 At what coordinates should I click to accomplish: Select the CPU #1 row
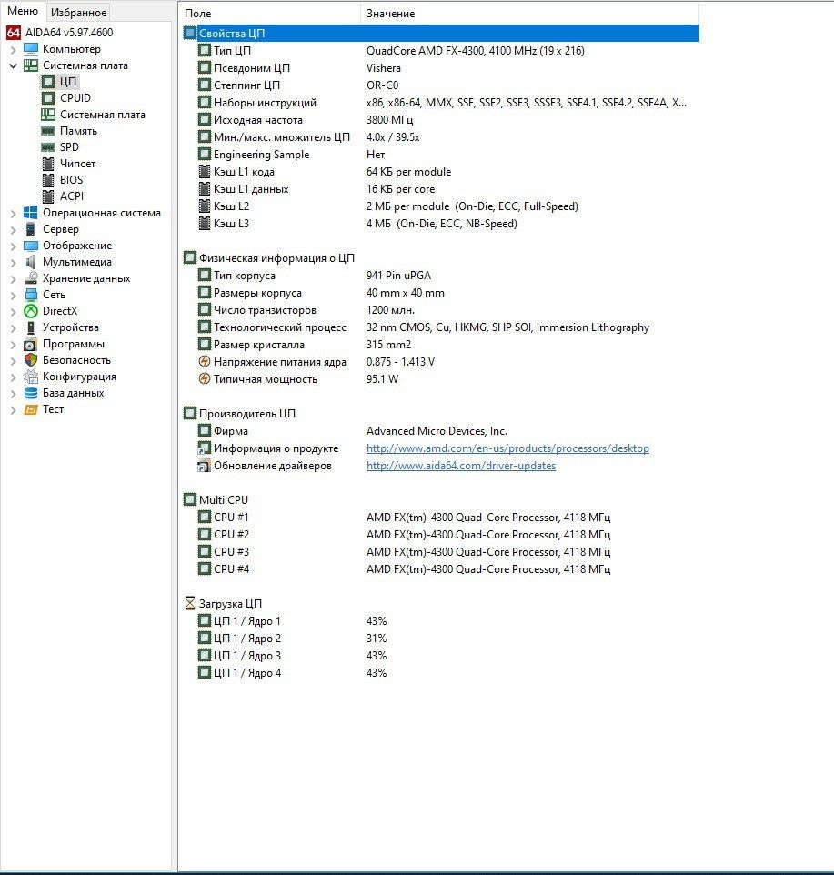pos(441,518)
